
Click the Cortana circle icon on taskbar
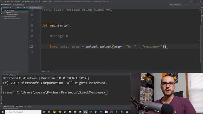[x=44, y=112]
